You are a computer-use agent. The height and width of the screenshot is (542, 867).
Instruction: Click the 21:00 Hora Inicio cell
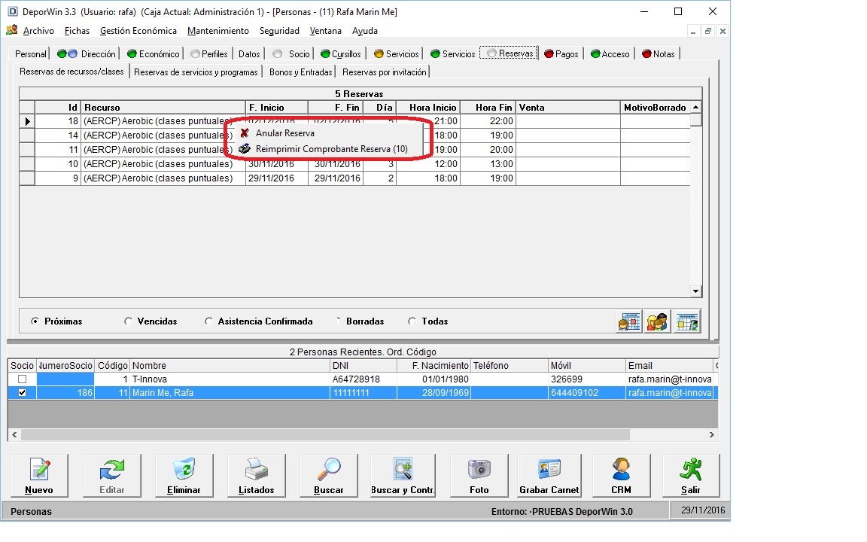(428, 121)
